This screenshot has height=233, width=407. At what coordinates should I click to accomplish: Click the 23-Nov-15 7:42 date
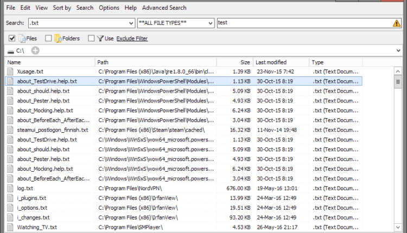pyautogui.click(x=275, y=72)
